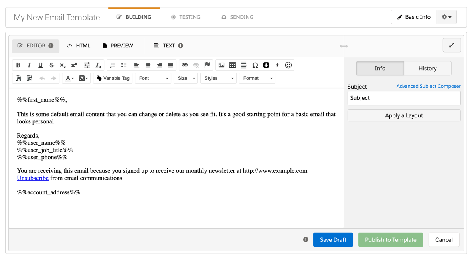Click the insert image icon
Viewport: 472px width, 255px height.
(221, 65)
